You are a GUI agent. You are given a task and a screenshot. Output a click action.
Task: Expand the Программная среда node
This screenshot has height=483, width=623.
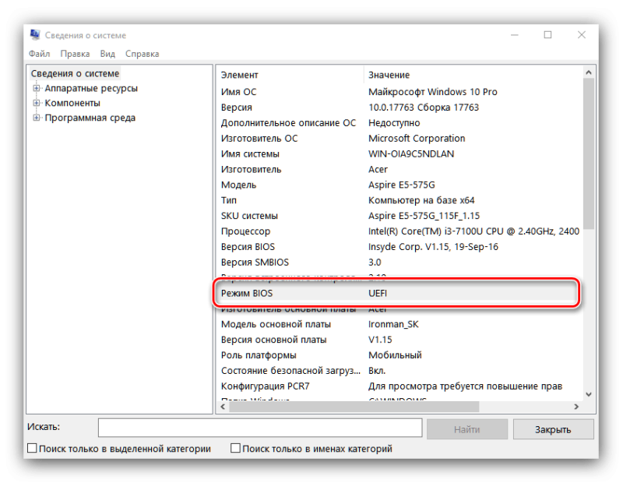37,118
